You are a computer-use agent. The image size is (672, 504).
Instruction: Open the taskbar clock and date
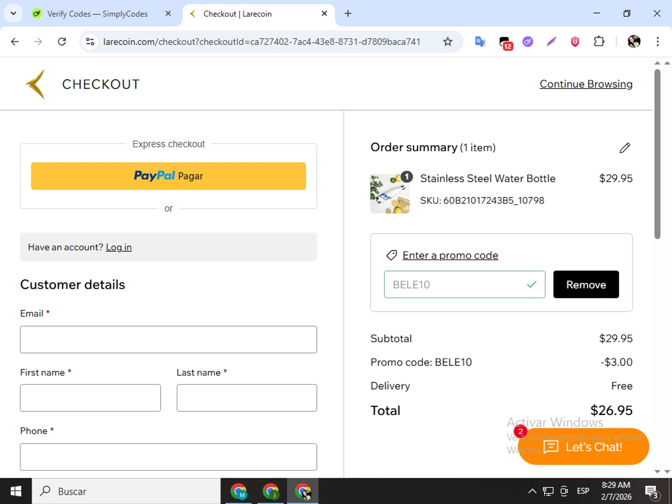[x=616, y=491]
